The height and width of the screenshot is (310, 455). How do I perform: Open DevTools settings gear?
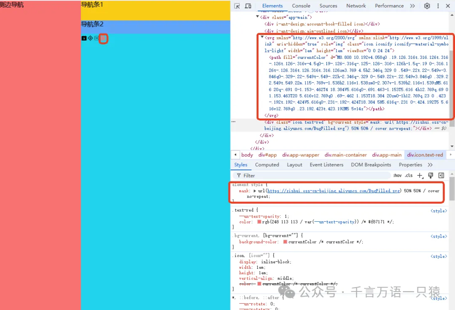tap(427, 6)
